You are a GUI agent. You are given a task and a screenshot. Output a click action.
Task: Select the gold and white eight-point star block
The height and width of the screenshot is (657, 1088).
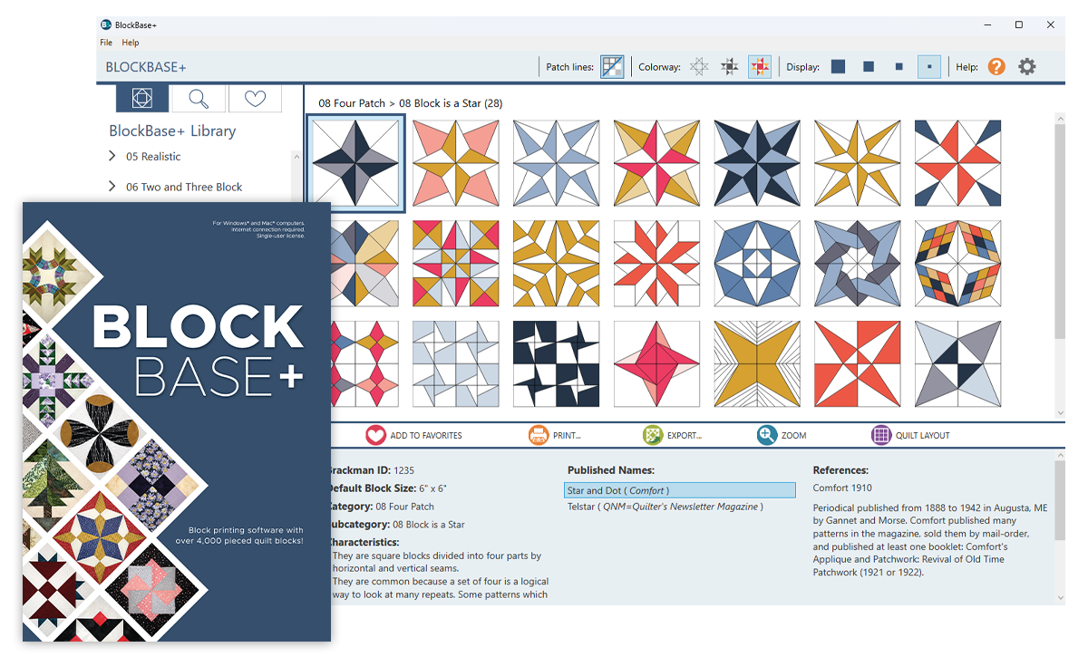pos(858,164)
